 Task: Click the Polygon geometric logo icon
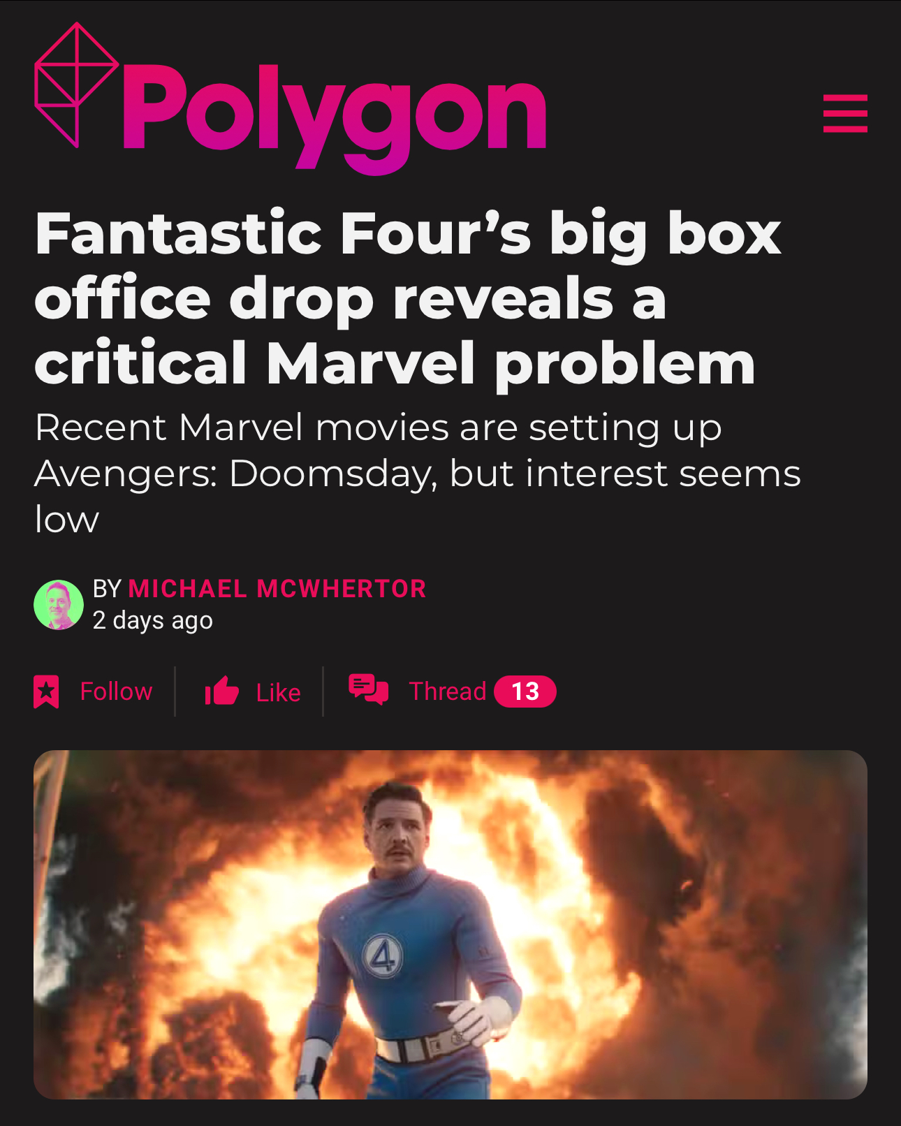(76, 85)
